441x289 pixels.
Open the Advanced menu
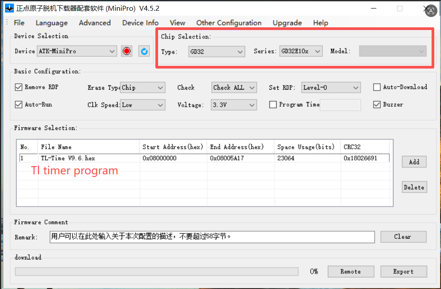[x=95, y=23]
